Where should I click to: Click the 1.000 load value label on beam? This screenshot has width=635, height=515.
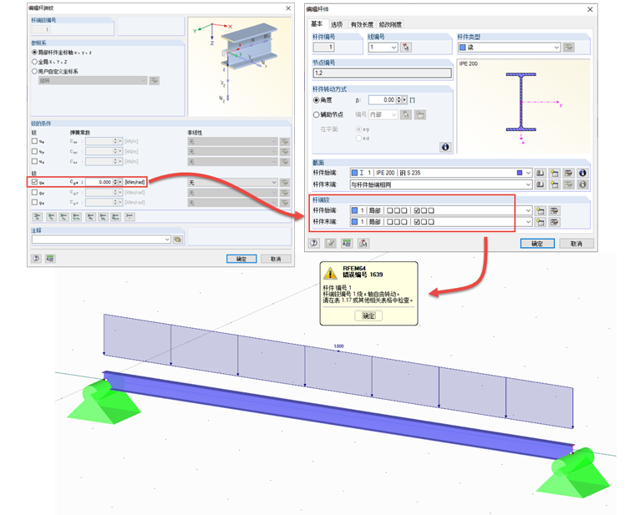point(338,346)
